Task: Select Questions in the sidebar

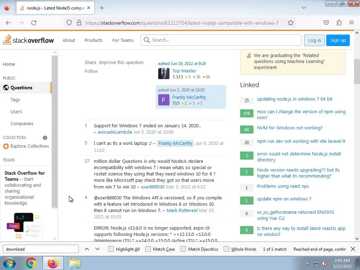Action: coord(26,88)
